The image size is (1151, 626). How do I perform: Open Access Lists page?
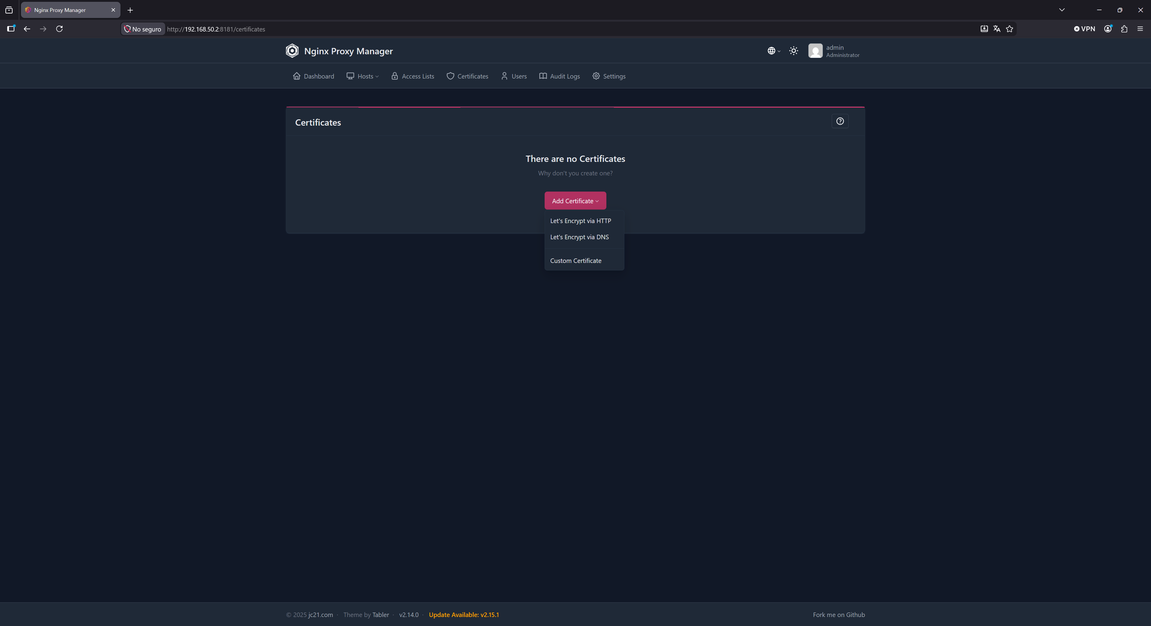[412, 76]
